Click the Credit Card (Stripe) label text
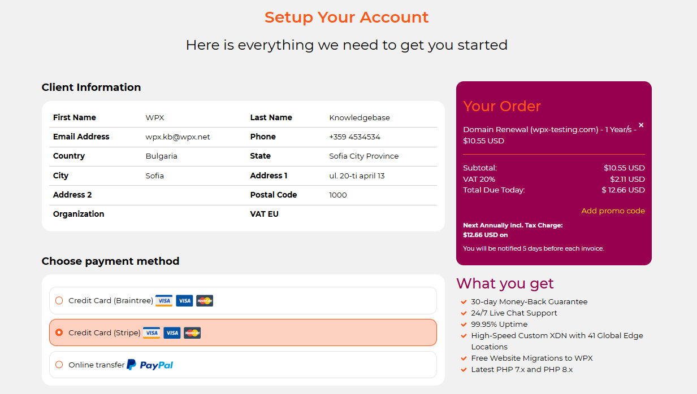This screenshot has height=394, width=697. click(105, 333)
